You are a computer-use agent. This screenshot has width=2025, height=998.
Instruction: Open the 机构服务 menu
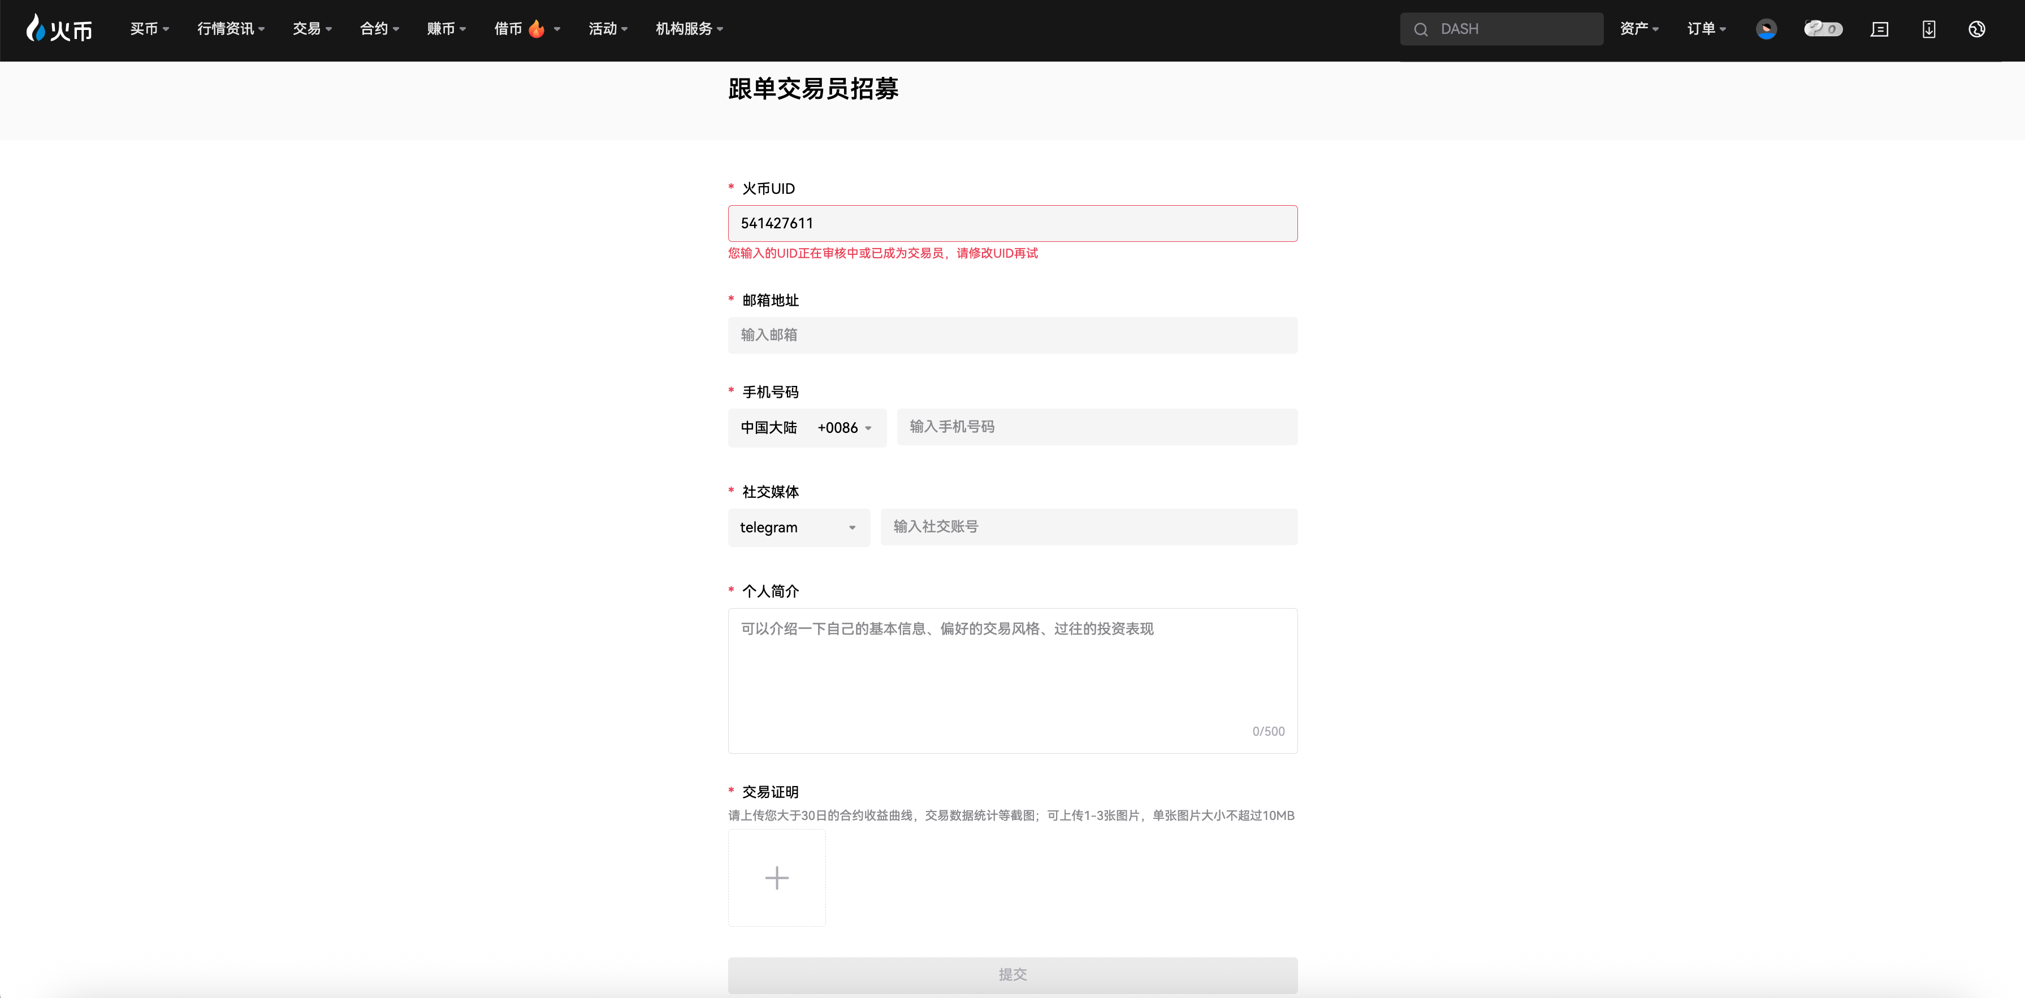689,29
